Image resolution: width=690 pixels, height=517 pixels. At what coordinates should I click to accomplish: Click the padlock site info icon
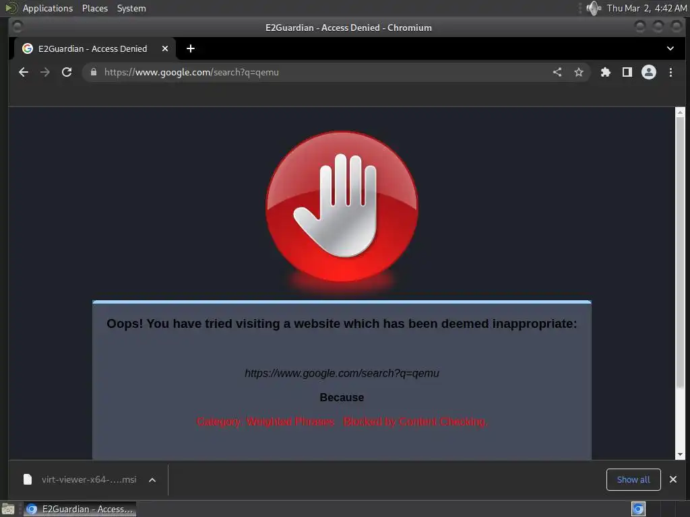pyautogui.click(x=93, y=72)
